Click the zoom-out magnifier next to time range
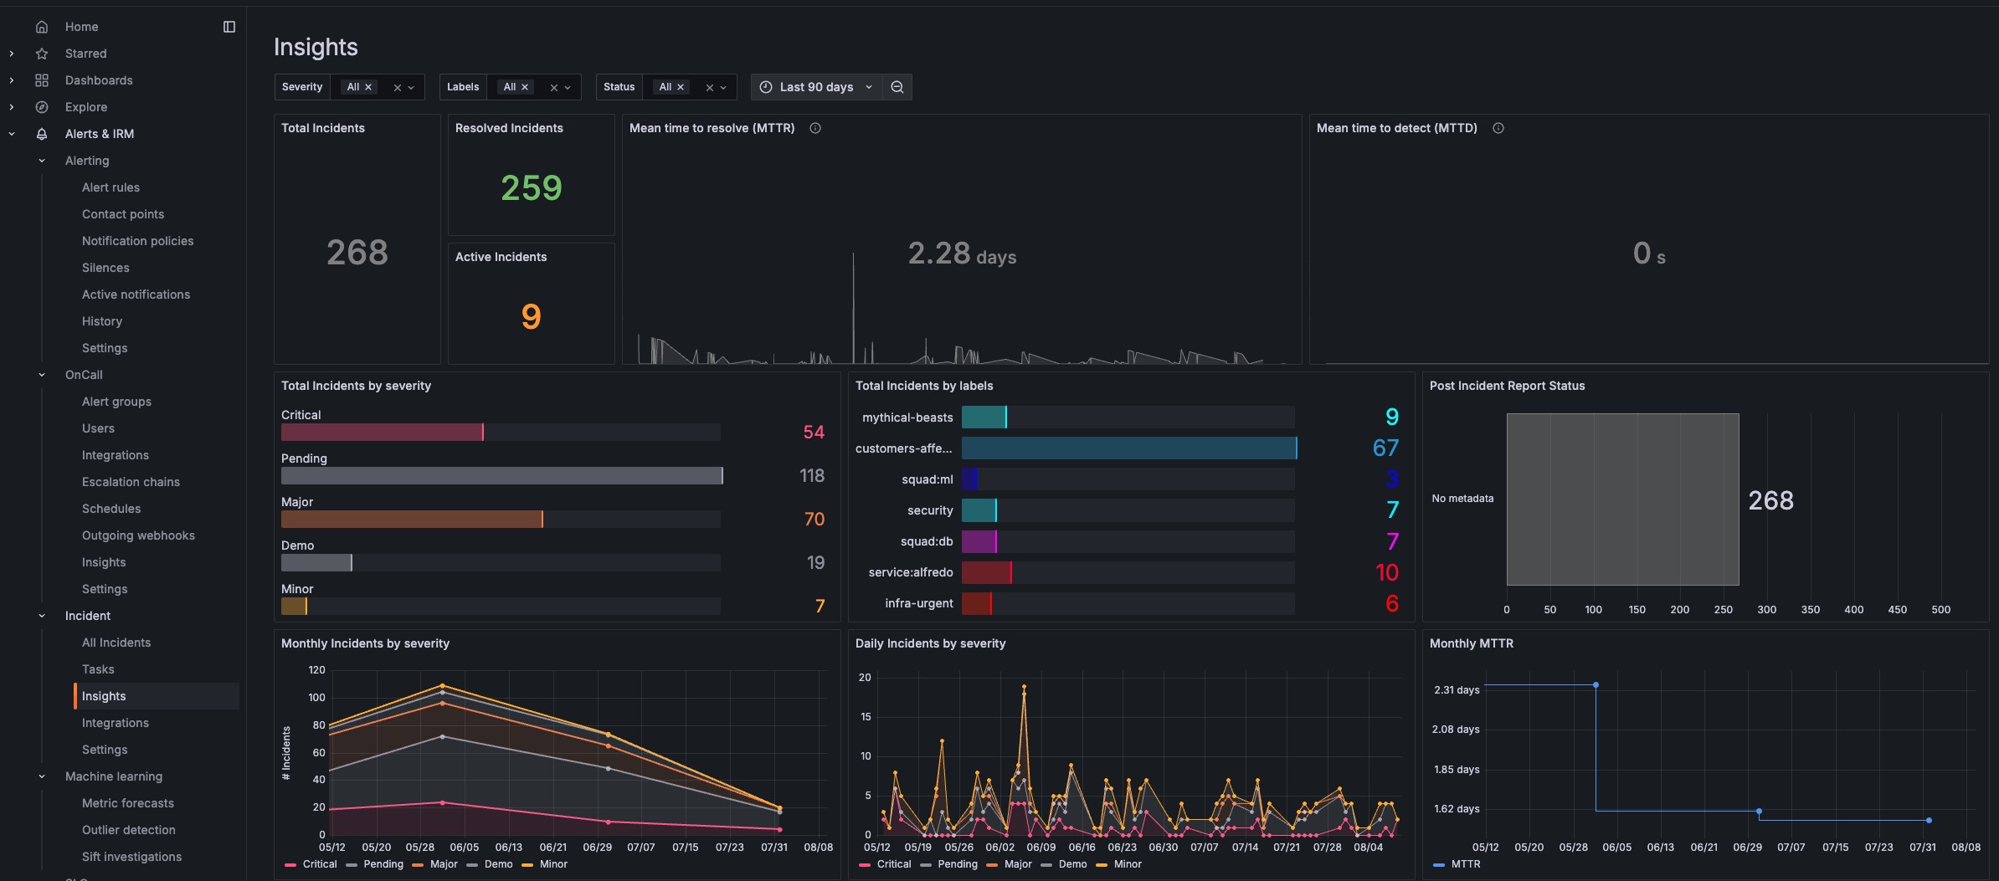Viewport: 1999px width, 881px height. [897, 87]
